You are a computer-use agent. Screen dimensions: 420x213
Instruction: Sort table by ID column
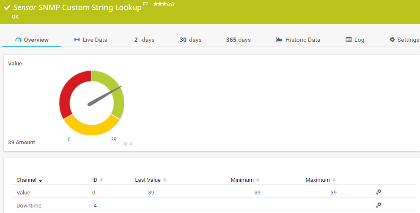click(101, 180)
